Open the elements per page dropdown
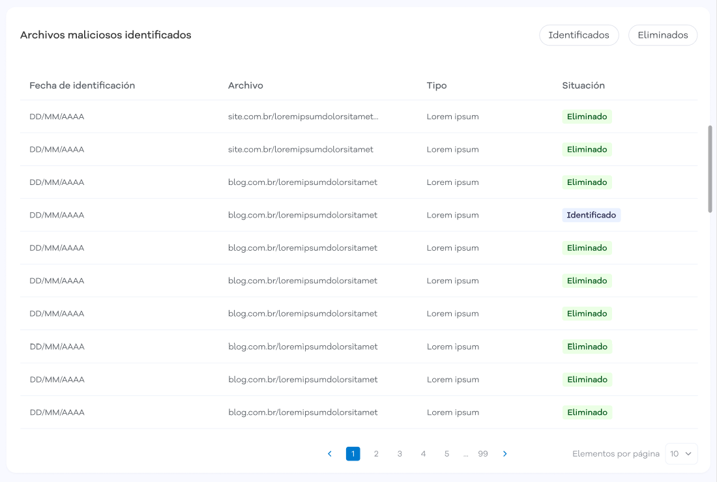This screenshot has height=482, width=717. pyautogui.click(x=681, y=454)
